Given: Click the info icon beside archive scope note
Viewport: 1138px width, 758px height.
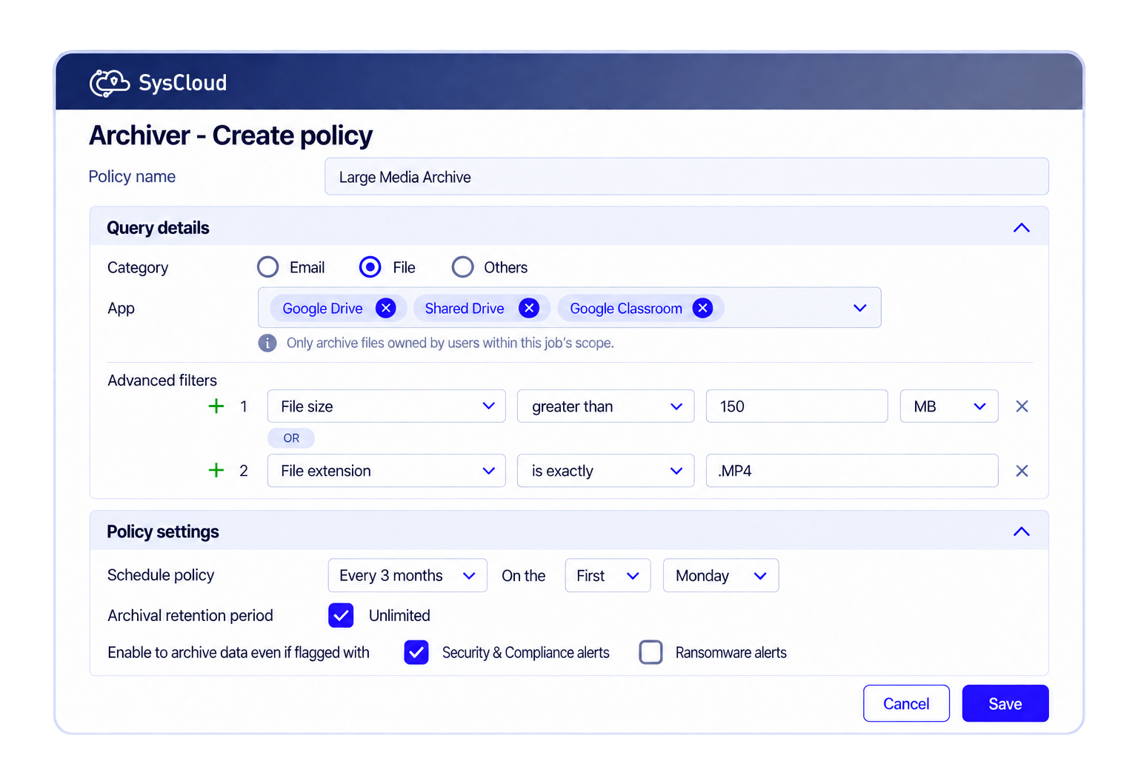Looking at the screenshot, I should click(267, 343).
